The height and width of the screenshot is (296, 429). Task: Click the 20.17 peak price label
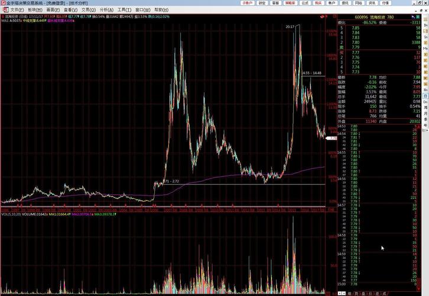[290, 27]
